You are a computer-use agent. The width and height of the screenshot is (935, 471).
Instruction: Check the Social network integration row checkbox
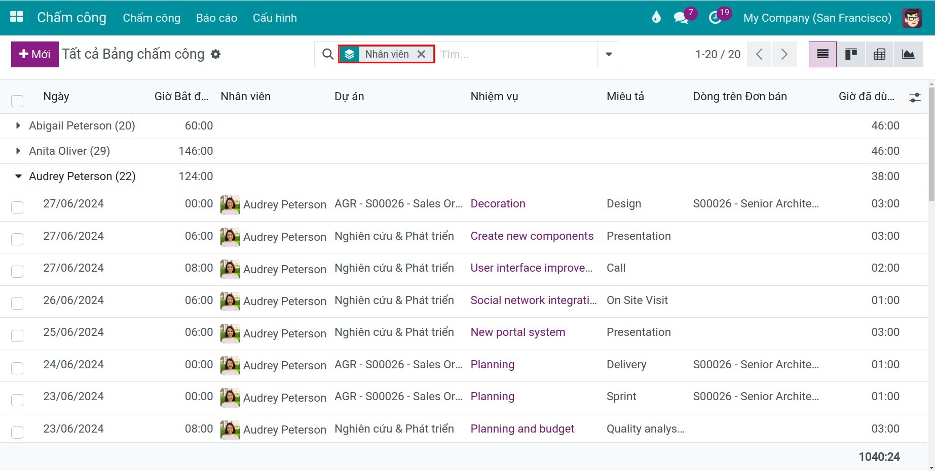[x=17, y=303]
